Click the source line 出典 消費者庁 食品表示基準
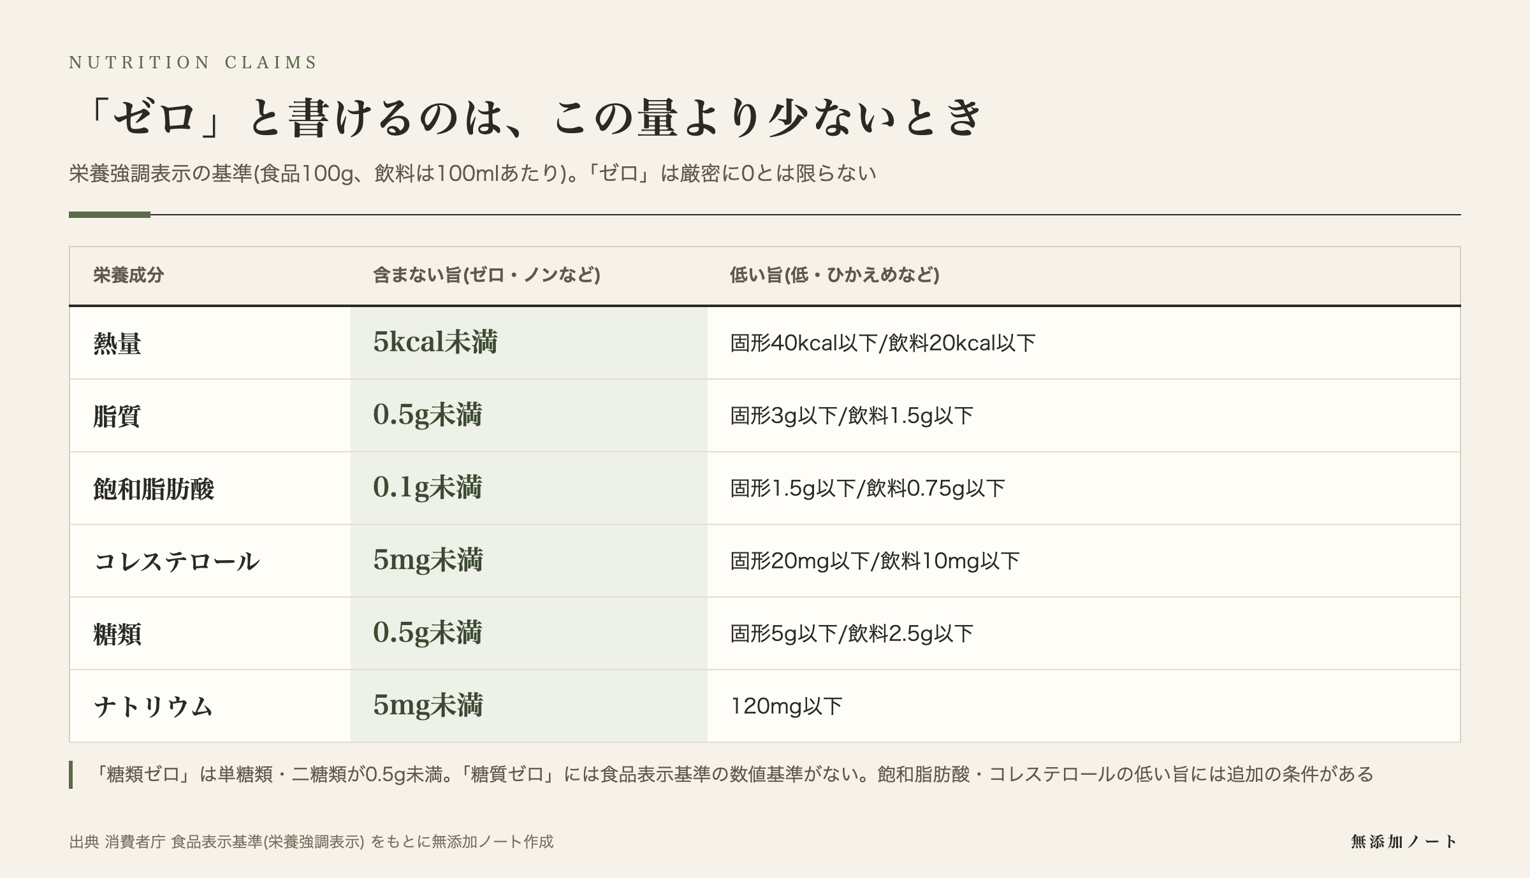The height and width of the screenshot is (878, 1530). (x=311, y=842)
